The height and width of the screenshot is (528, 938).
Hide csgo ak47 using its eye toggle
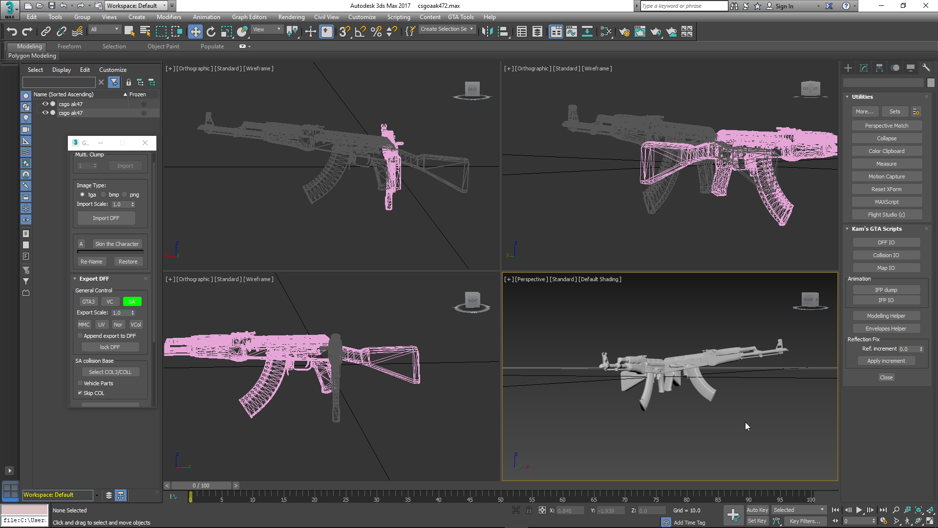point(45,104)
